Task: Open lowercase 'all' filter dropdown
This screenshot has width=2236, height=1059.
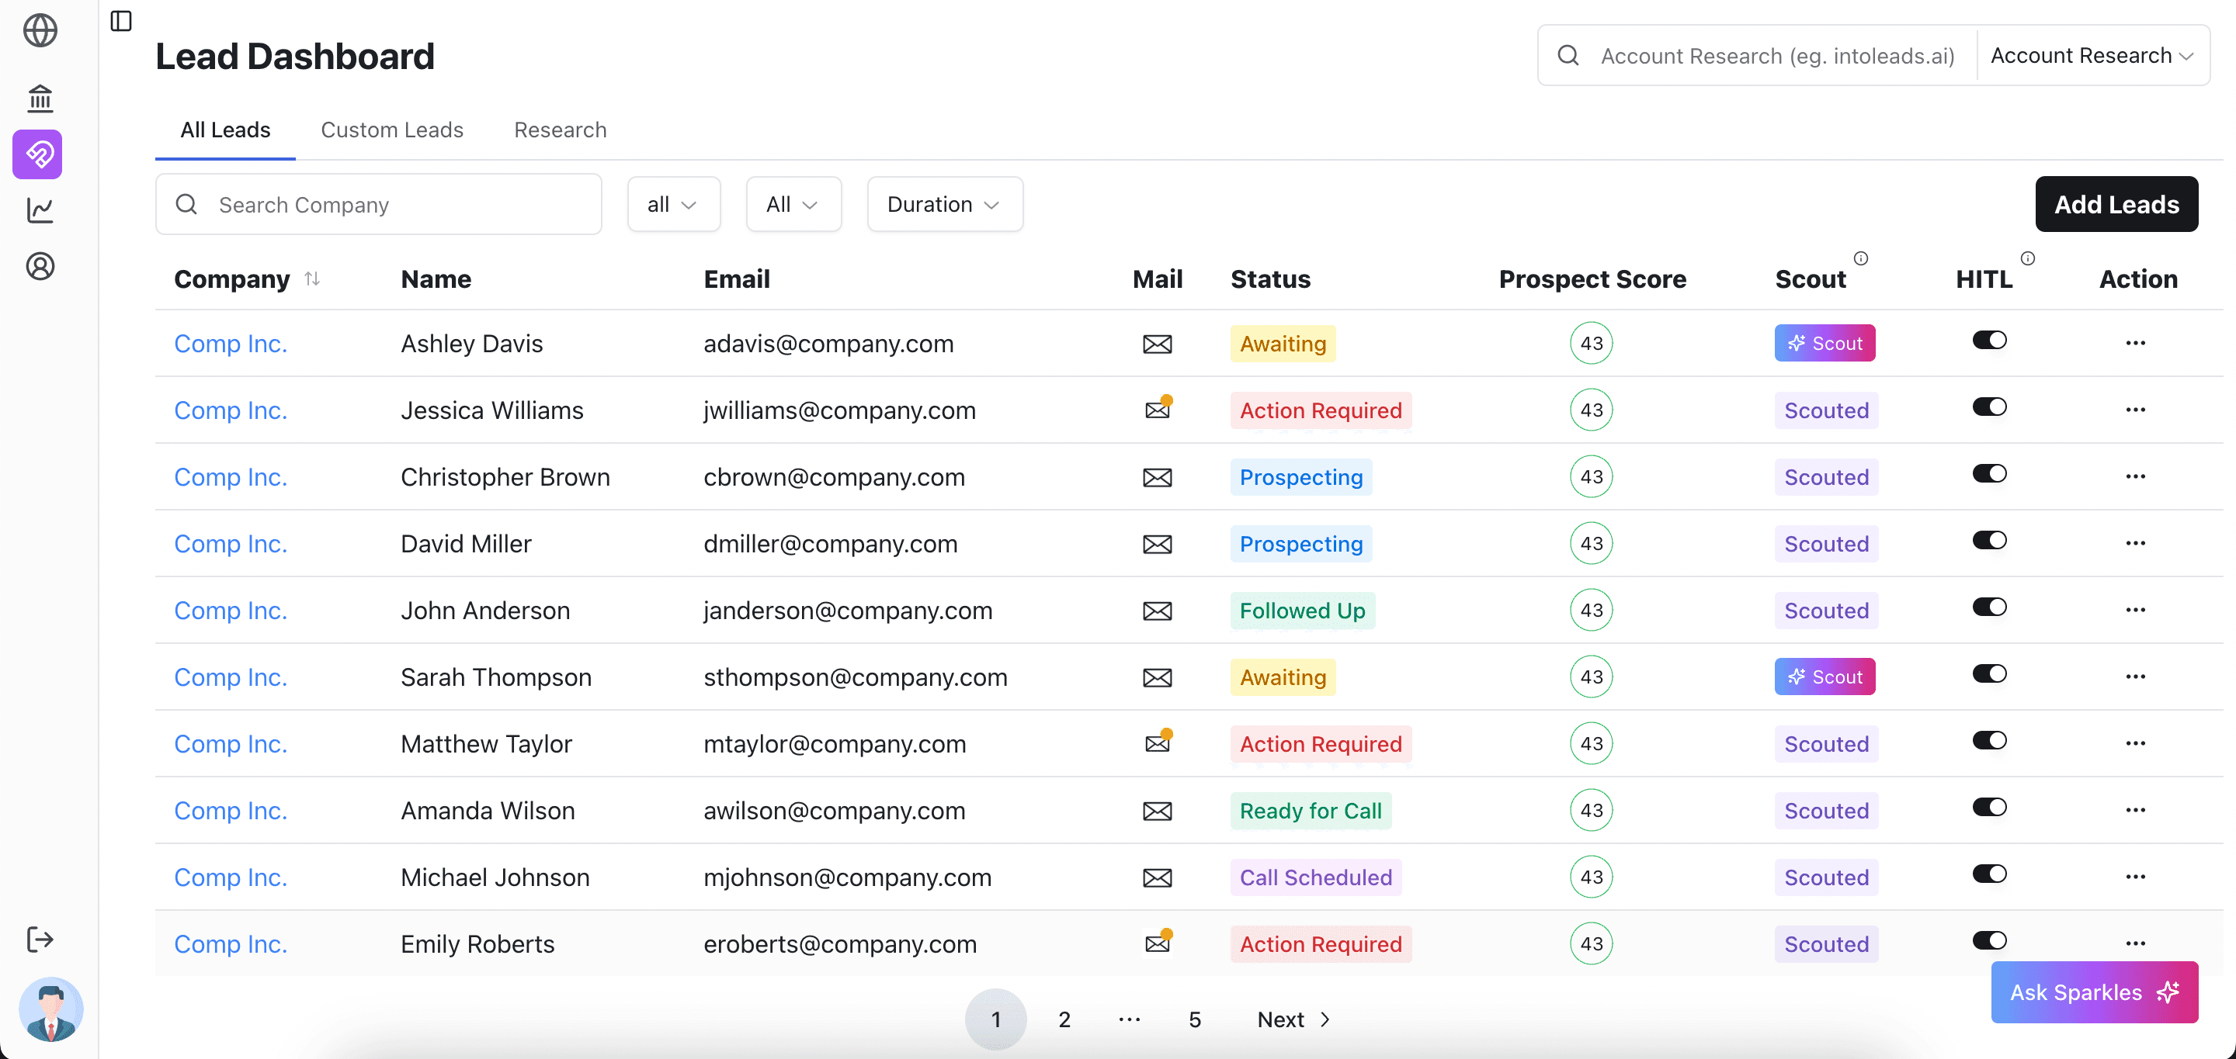Action: 672,205
